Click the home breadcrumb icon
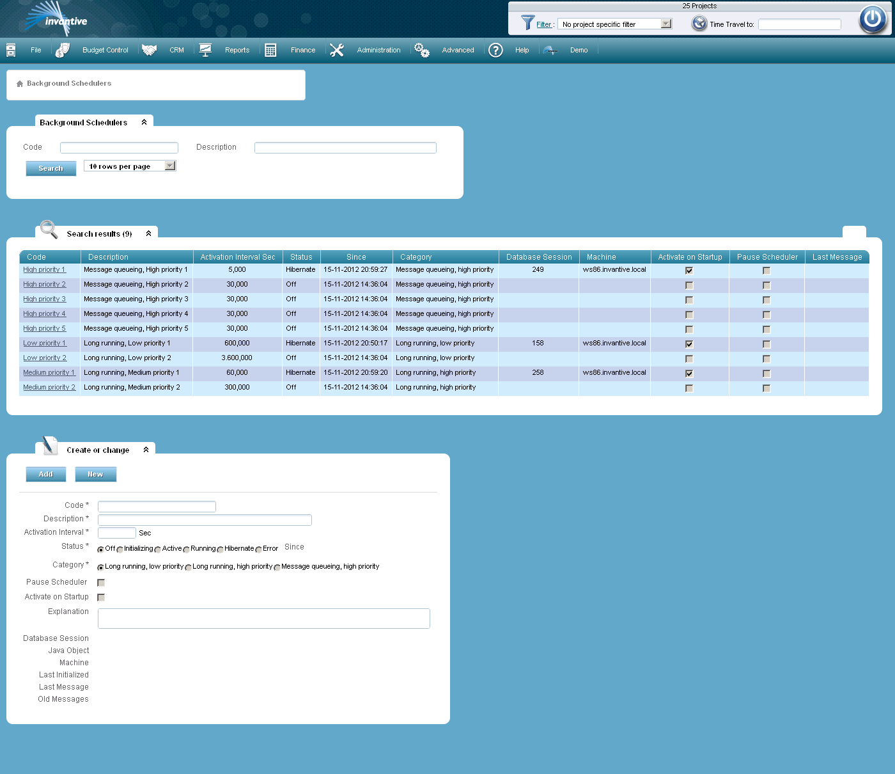Screen dimensions: 895x774 click(x=20, y=84)
